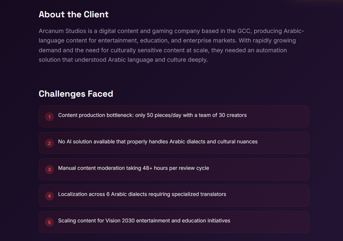Click the word GCC in the paragraph
Viewport: 343px width, 241px height.
click(x=244, y=31)
